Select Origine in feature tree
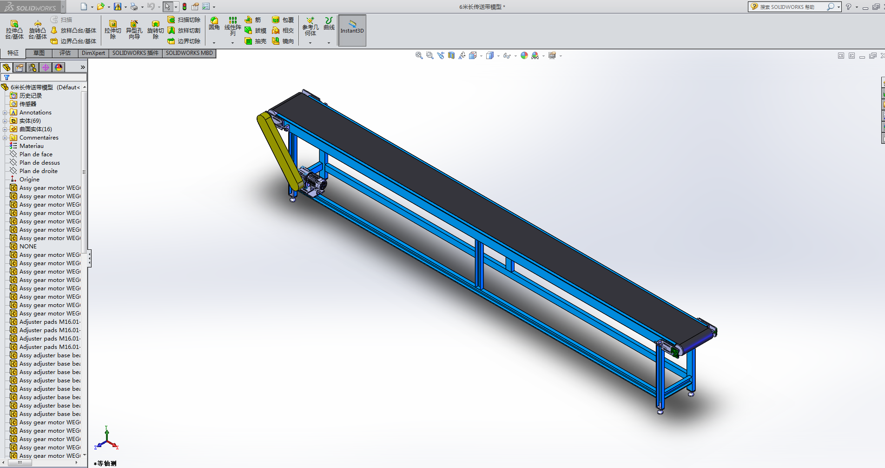This screenshot has width=885, height=468. click(29, 180)
